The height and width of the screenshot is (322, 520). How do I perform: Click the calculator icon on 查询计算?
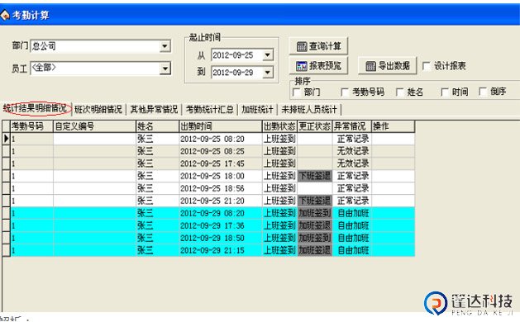[x=302, y=46]
